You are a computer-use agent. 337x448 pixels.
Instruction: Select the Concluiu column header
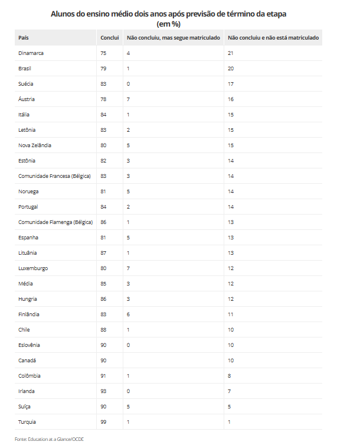(x=110, y=38)
